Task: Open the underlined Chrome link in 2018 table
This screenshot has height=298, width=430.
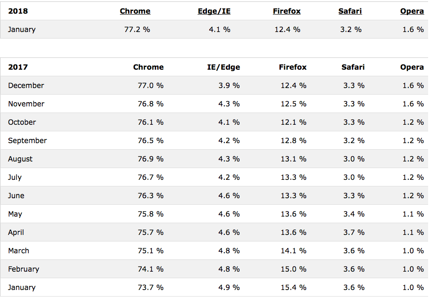Action: (135, 11)
